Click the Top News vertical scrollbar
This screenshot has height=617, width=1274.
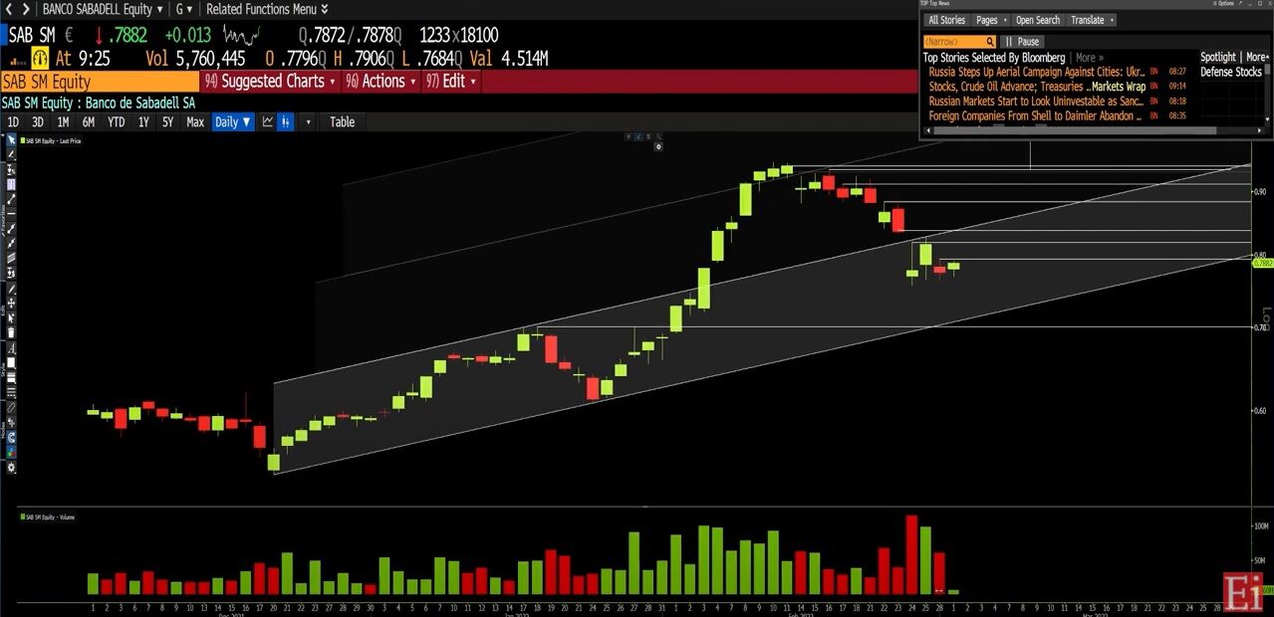click(1268, 90)
